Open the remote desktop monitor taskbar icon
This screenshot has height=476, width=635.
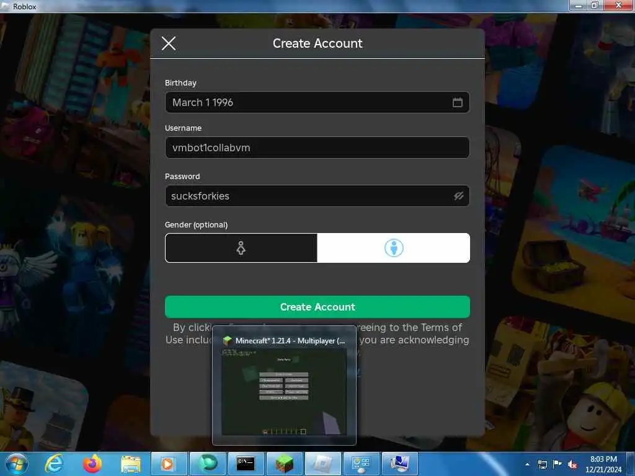pos(400,464)
